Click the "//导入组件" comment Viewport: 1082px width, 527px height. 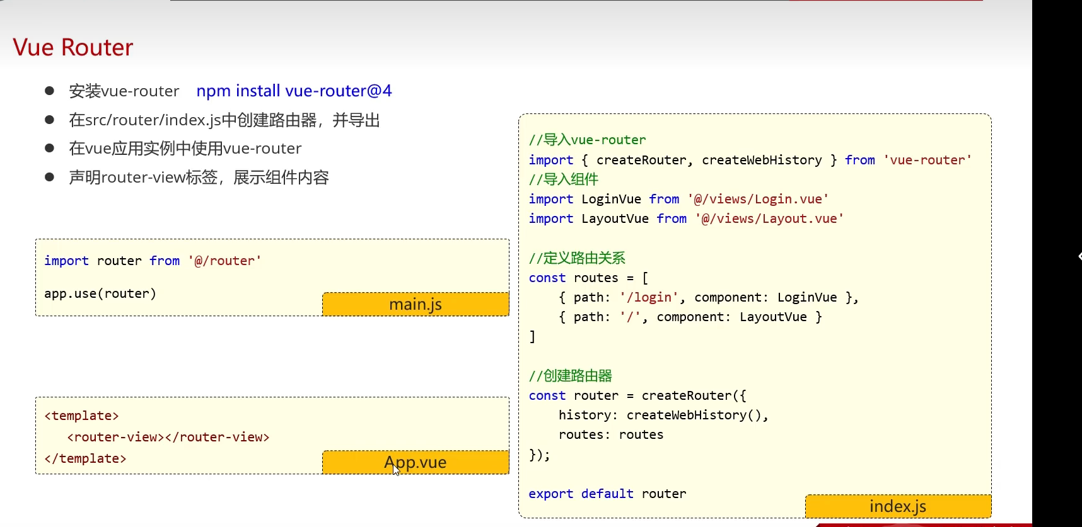[564, 179]
